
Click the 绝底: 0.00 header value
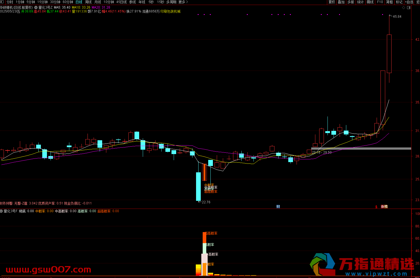(x=26, y=211)
